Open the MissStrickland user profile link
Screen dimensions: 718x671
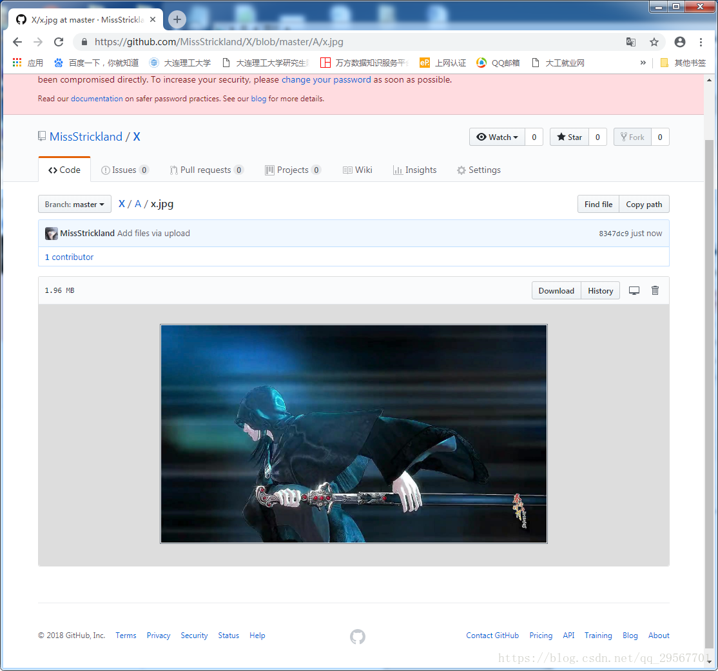(86, 137)
